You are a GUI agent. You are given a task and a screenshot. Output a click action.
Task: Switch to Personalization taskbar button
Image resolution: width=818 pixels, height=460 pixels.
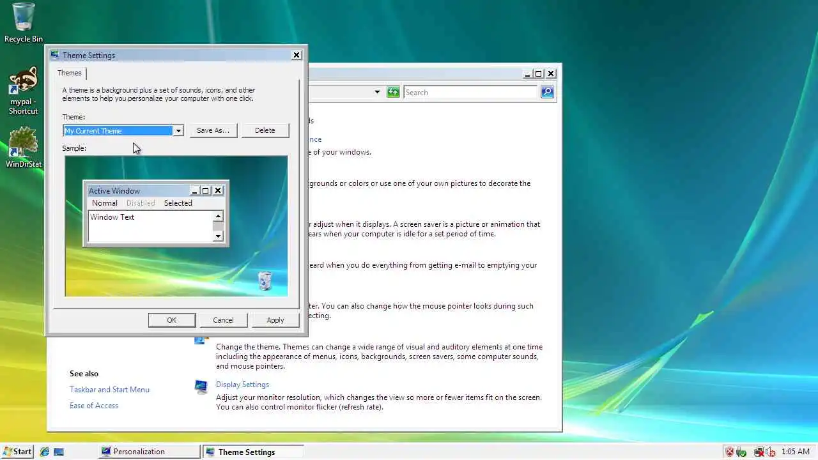[150, 452]
